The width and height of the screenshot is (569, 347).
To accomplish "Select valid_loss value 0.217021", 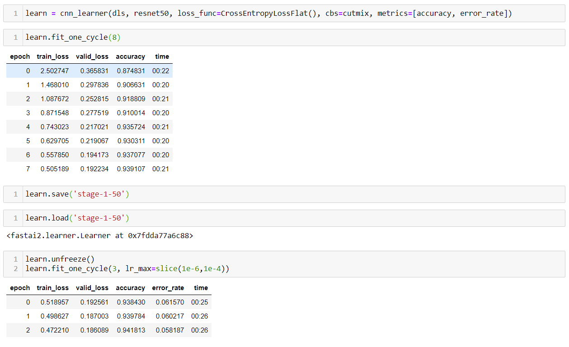I will click(x=94, y=127).
